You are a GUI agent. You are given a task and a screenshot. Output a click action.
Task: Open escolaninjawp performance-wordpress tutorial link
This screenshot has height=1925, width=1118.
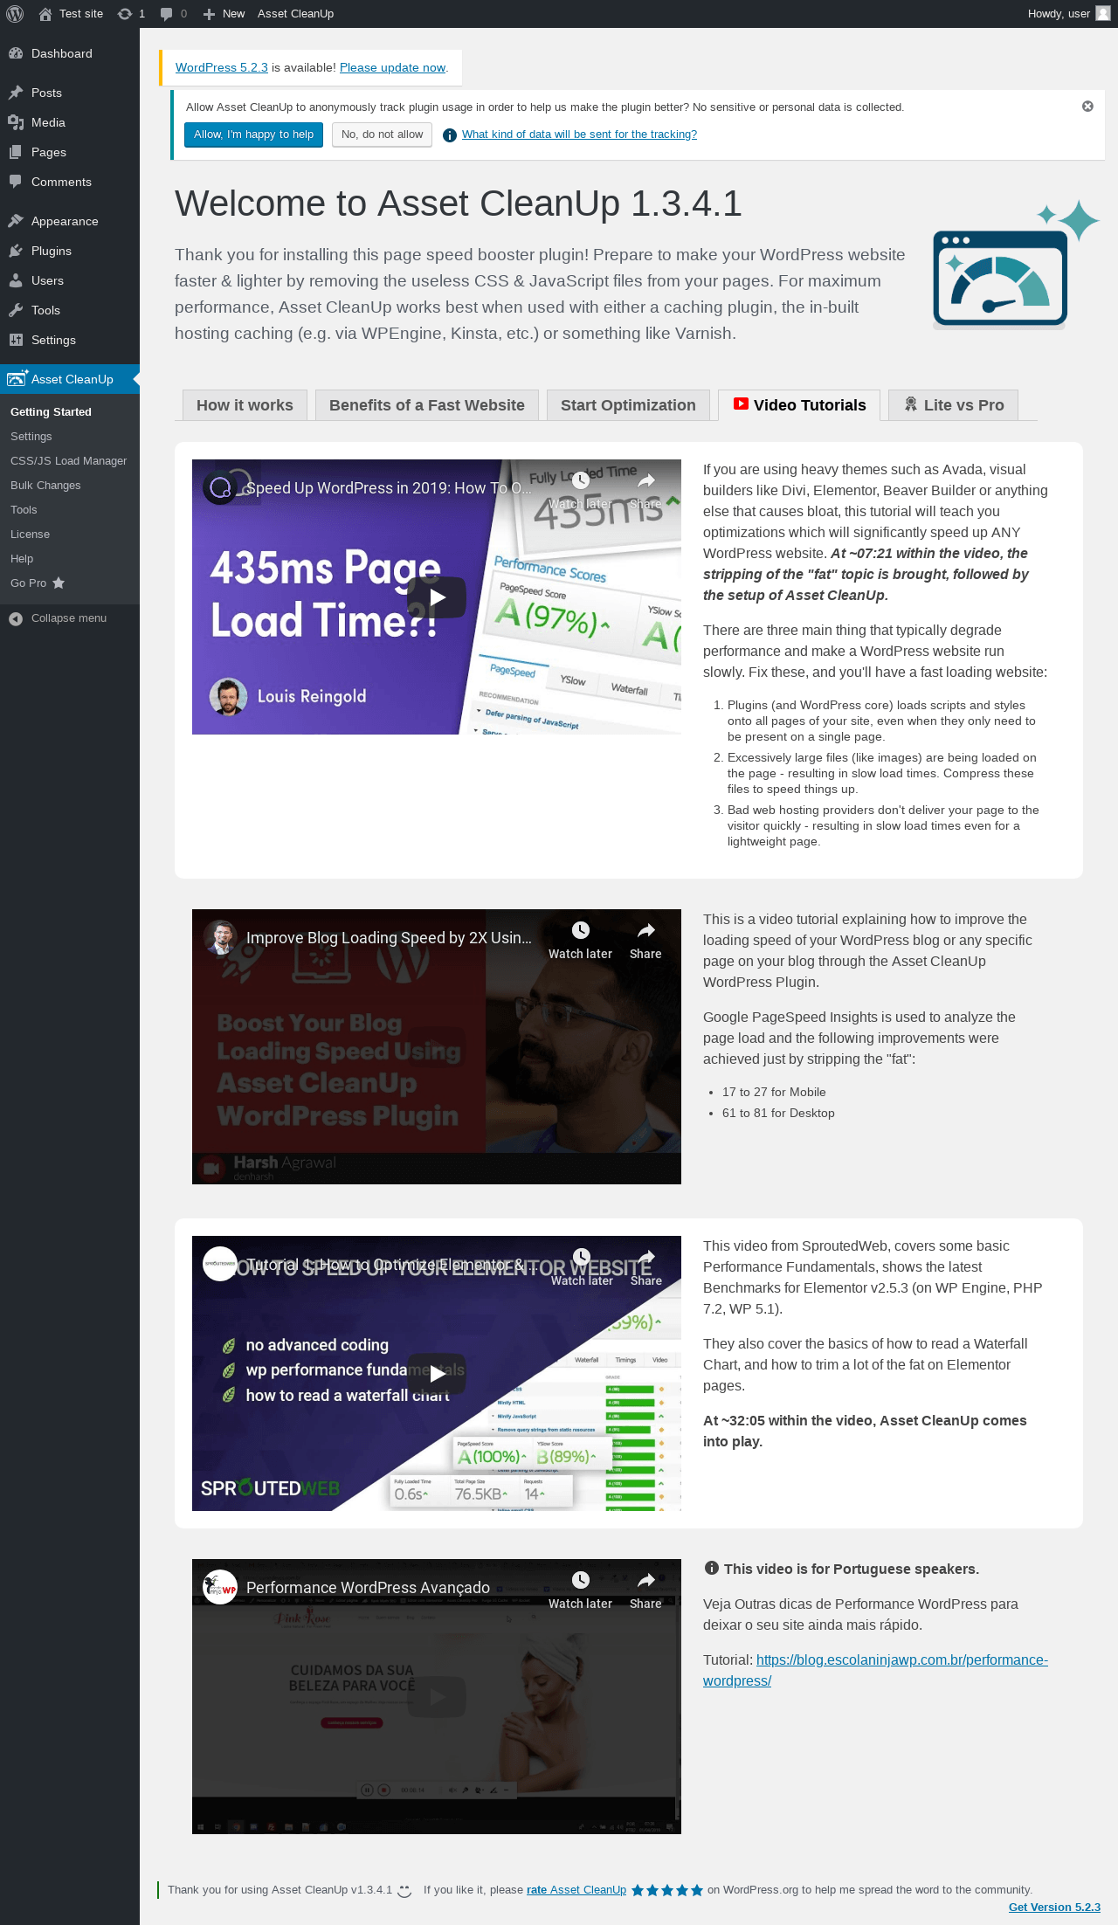coord(875,1670)
